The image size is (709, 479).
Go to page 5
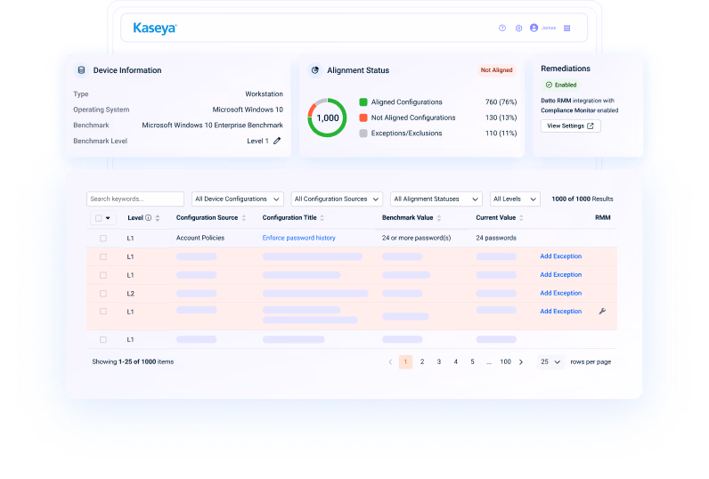tap(472, 362)
